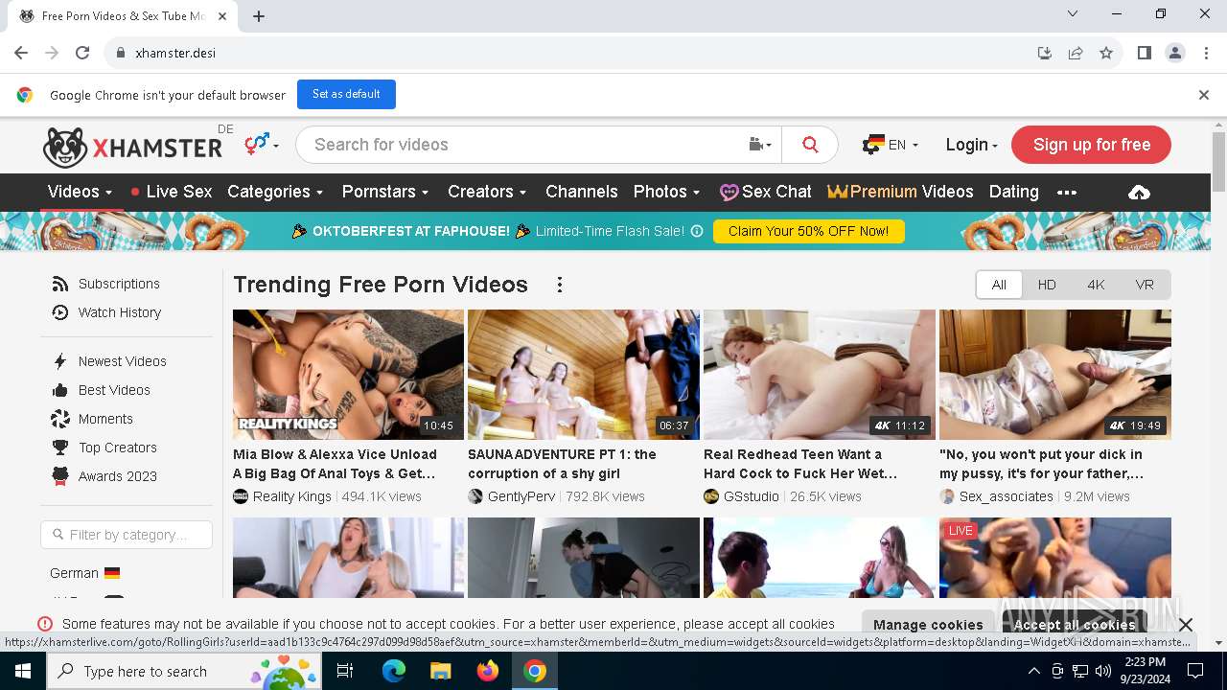1227x690 pixels.
Task: Launch Microsoft Edge from the taskbar
Action: (394, 671)
